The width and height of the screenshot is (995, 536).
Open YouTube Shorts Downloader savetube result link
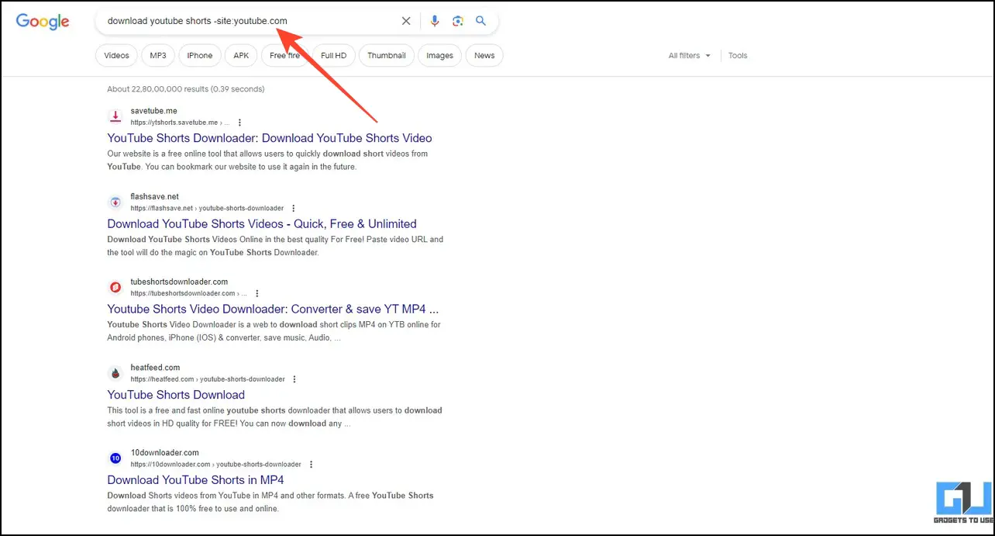tap(270, 138)
